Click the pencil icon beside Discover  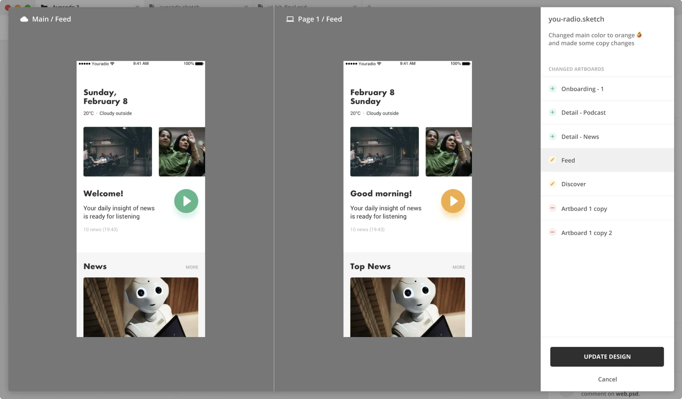[x=553, y=184]
